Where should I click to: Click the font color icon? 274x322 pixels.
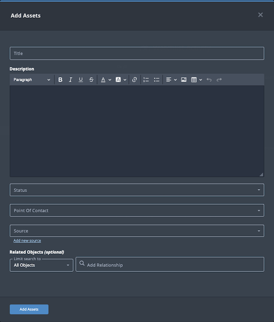(103, 79)
